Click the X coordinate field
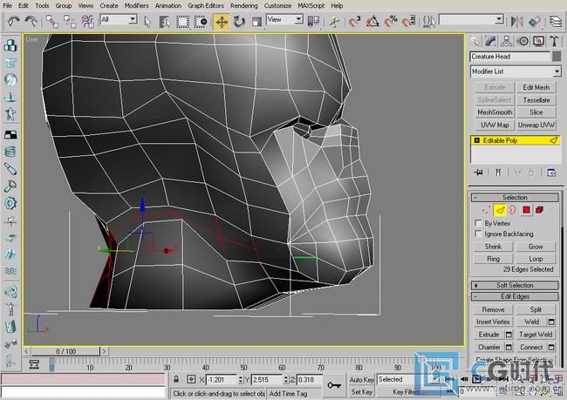 221,380
